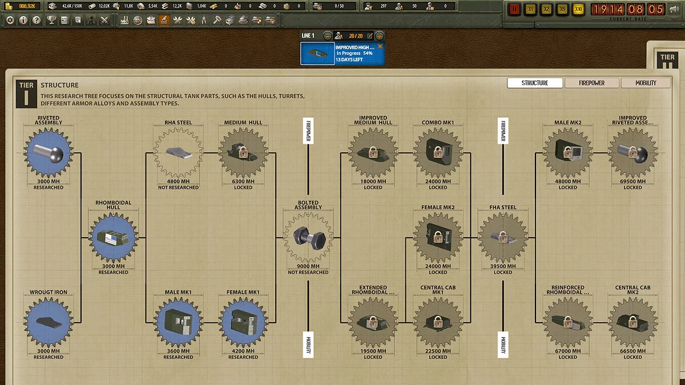The width and height of the screenshot is (685, 385).
Task: Edit Line 1 researcher count pencil
Action: coord(369,35)
